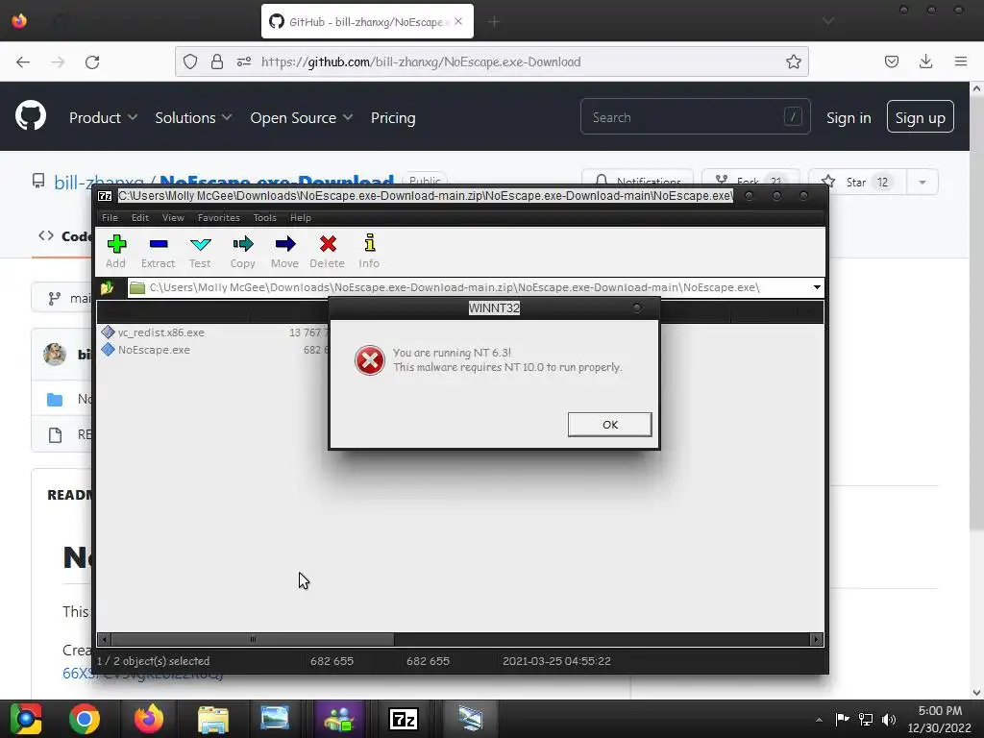
Task: Click the site lock icon in address bar
Action: [x=217, y=61]
